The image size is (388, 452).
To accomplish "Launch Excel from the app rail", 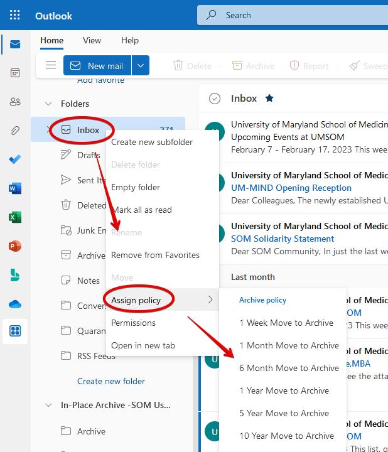I will (15, 217).
